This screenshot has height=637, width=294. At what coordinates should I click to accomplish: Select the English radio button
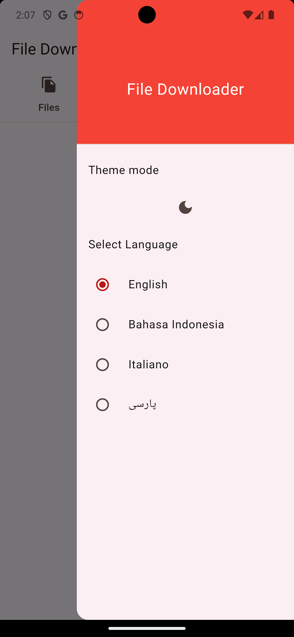[x=102, y=284]
